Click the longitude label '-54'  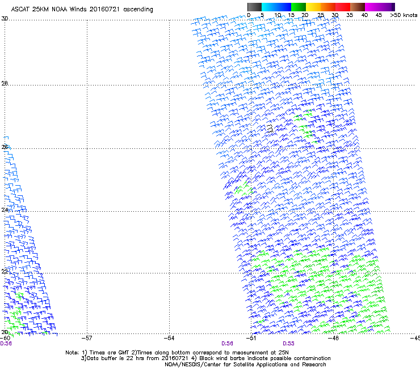169,338
